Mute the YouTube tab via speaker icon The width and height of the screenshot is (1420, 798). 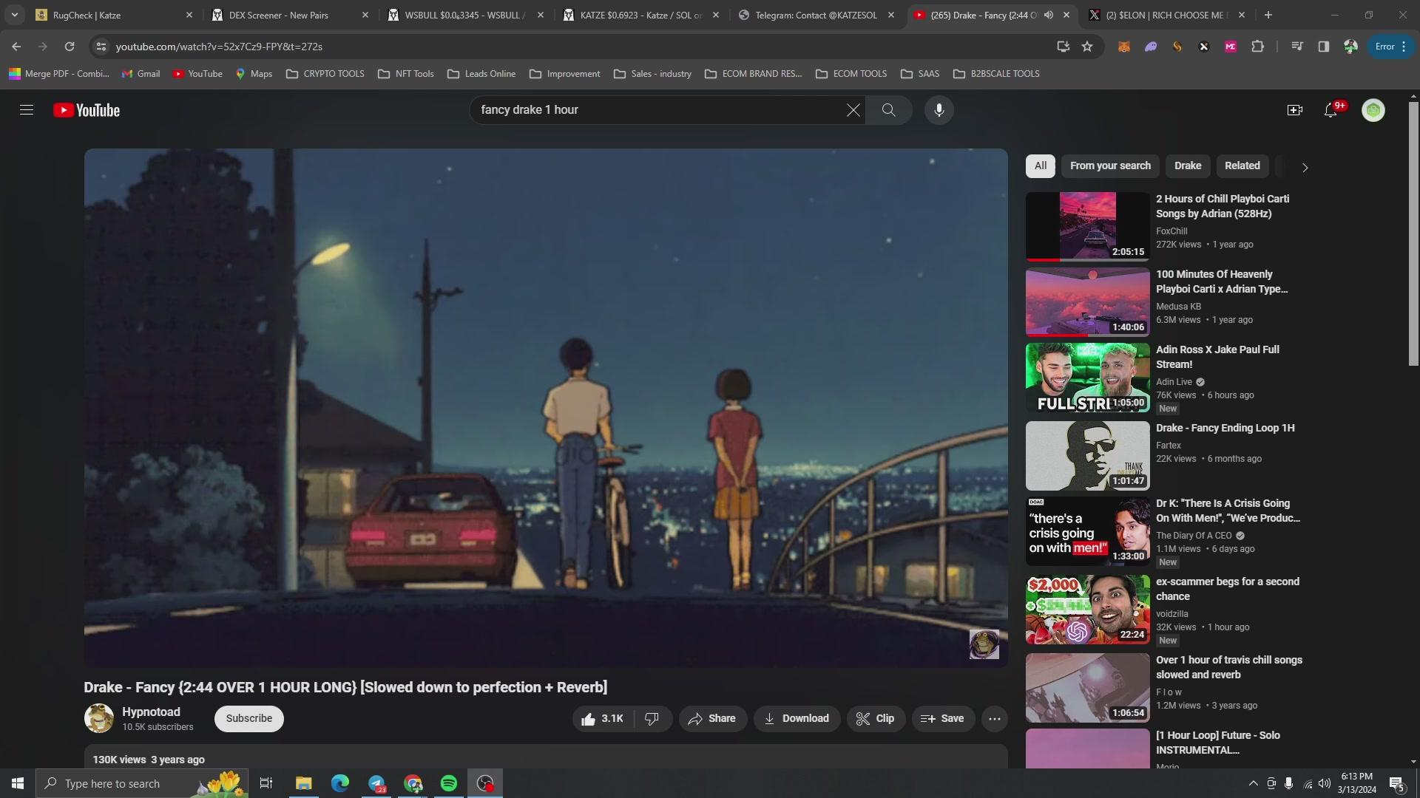[x=1049, y=15]
